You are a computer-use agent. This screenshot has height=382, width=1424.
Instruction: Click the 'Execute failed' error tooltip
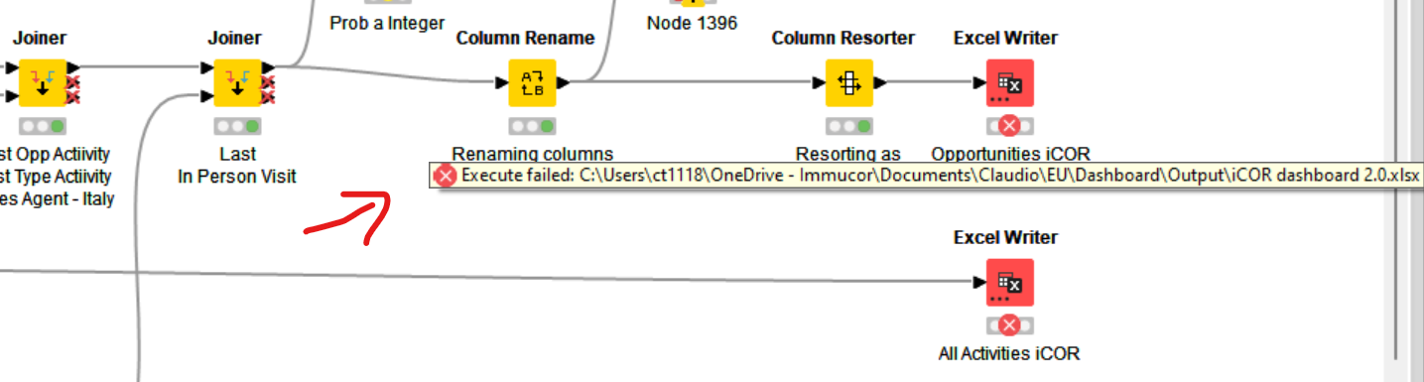coord(926,177)
